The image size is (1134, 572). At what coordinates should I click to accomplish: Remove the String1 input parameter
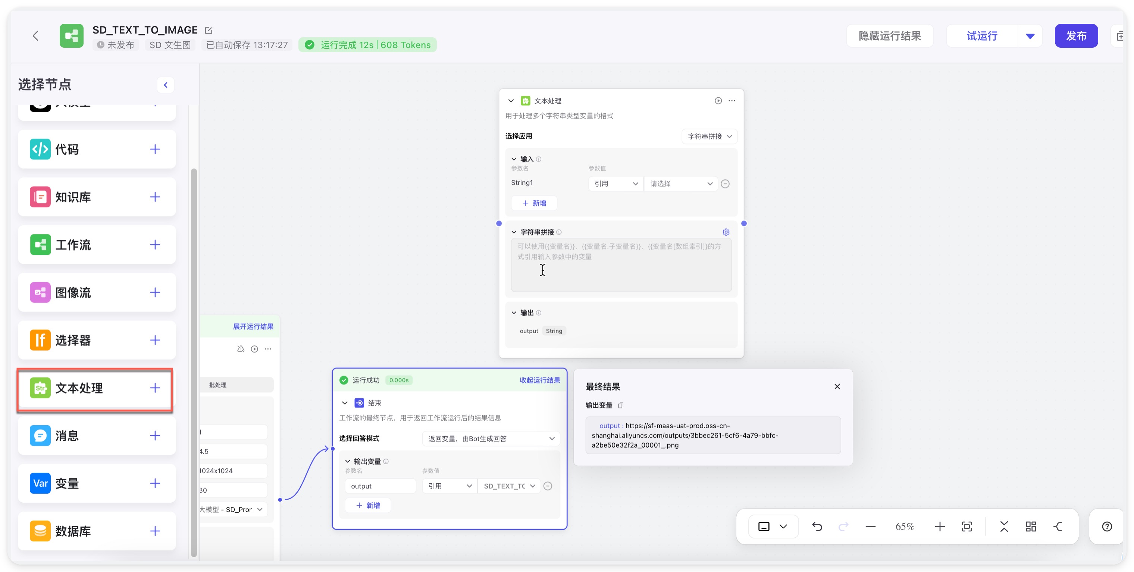coord(725,184)
